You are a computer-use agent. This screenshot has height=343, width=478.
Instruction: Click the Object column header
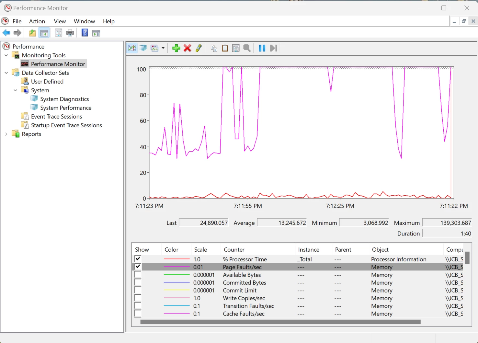click(x=406, y=250)
